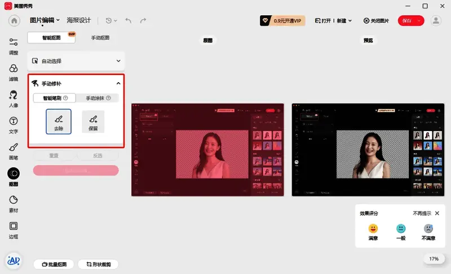Screen dimensions: 451x274
Task: Collapse the 手动修补 section
Action: [x=118, y=83]
